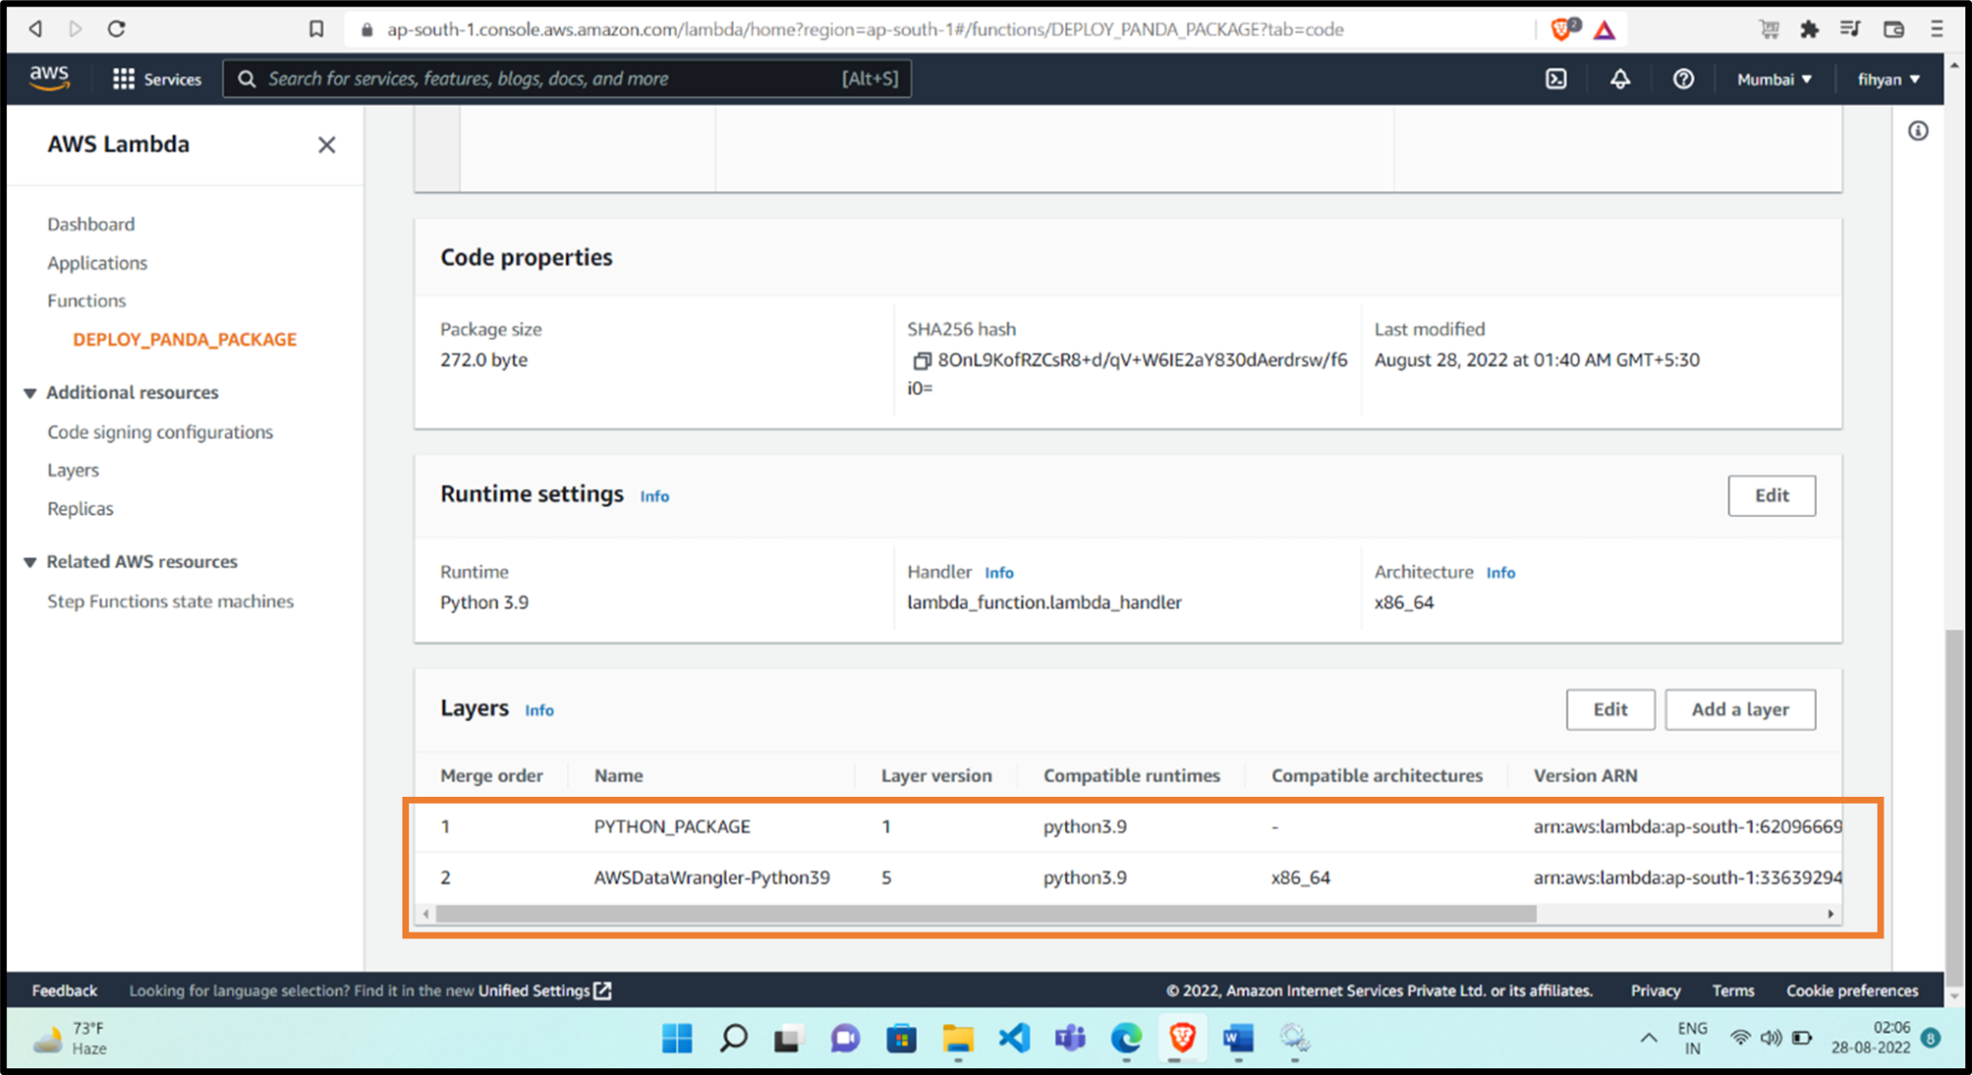The width and height of the screenshot is (1972, 1075).
Task: Open the AWS help menu
Action: click(1682, 79)
